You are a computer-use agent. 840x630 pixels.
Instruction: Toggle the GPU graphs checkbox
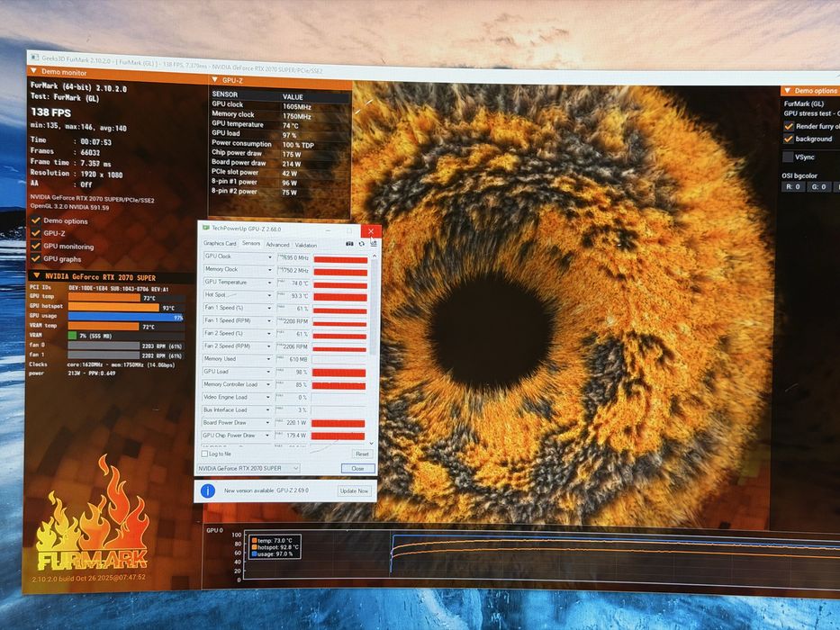[x=36, y=258]
